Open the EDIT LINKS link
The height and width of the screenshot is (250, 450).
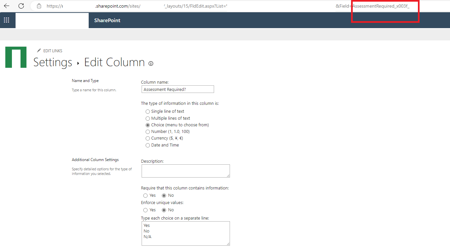(x=53, y=51)
